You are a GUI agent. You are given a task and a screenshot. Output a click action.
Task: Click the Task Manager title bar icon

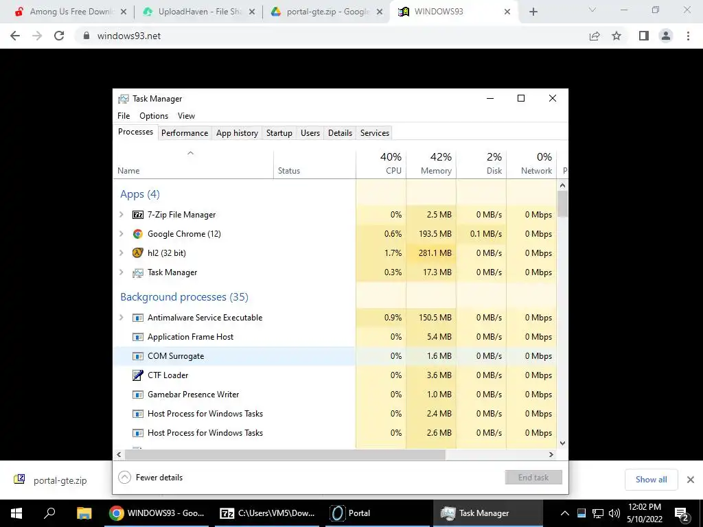[x=124, y=99]
